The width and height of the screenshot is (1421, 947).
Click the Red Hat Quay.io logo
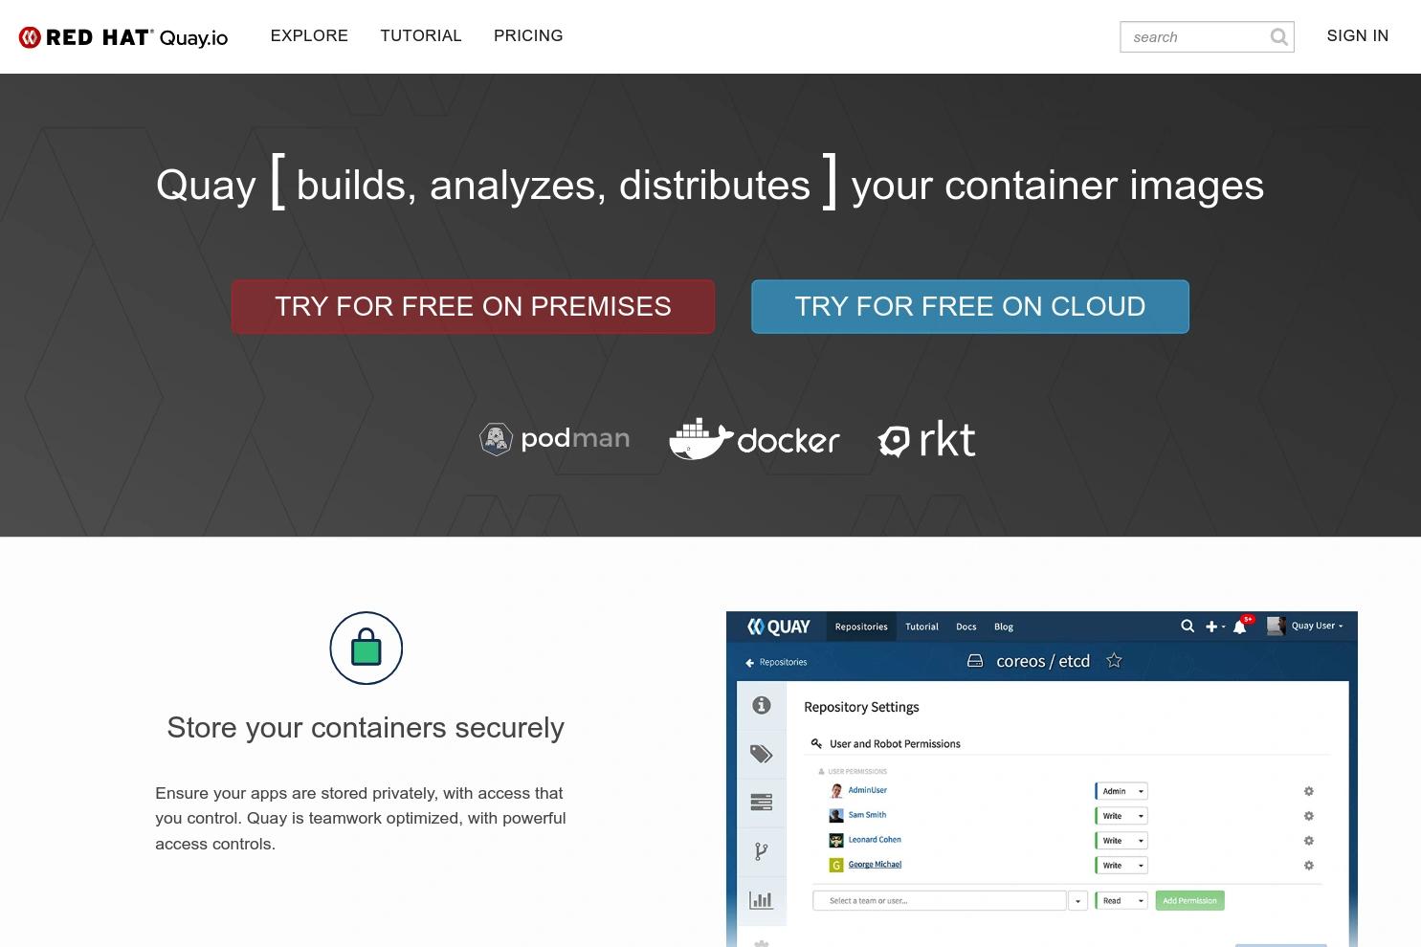click(x=123, y=37)
